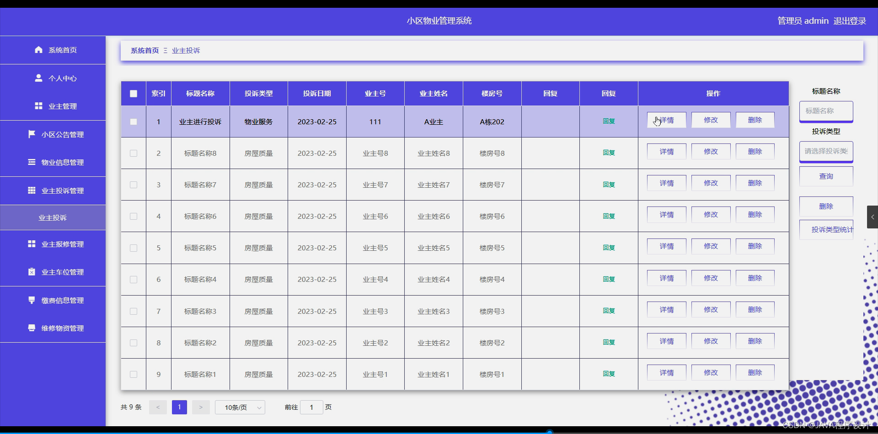Toggle the select-all checkbox in the table header

click(x=134, y=94)
